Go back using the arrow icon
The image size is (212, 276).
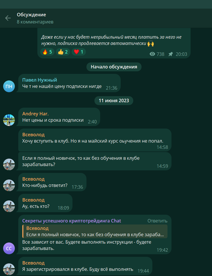click(8, 18)
